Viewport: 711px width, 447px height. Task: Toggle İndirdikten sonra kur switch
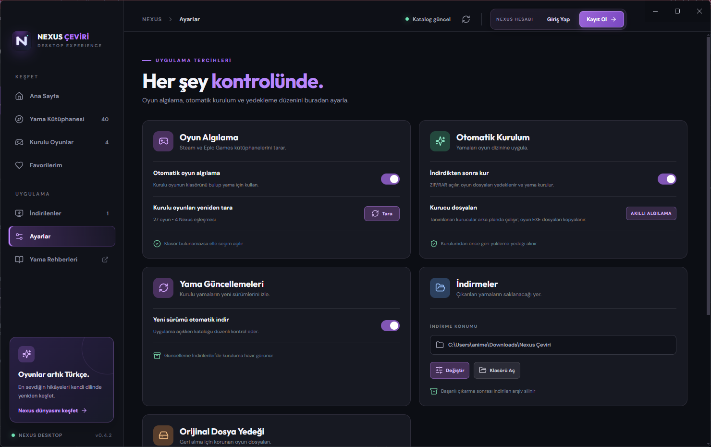667,179
